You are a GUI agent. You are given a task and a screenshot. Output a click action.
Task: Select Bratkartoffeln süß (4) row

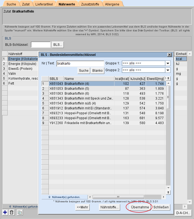pos(104,103)
